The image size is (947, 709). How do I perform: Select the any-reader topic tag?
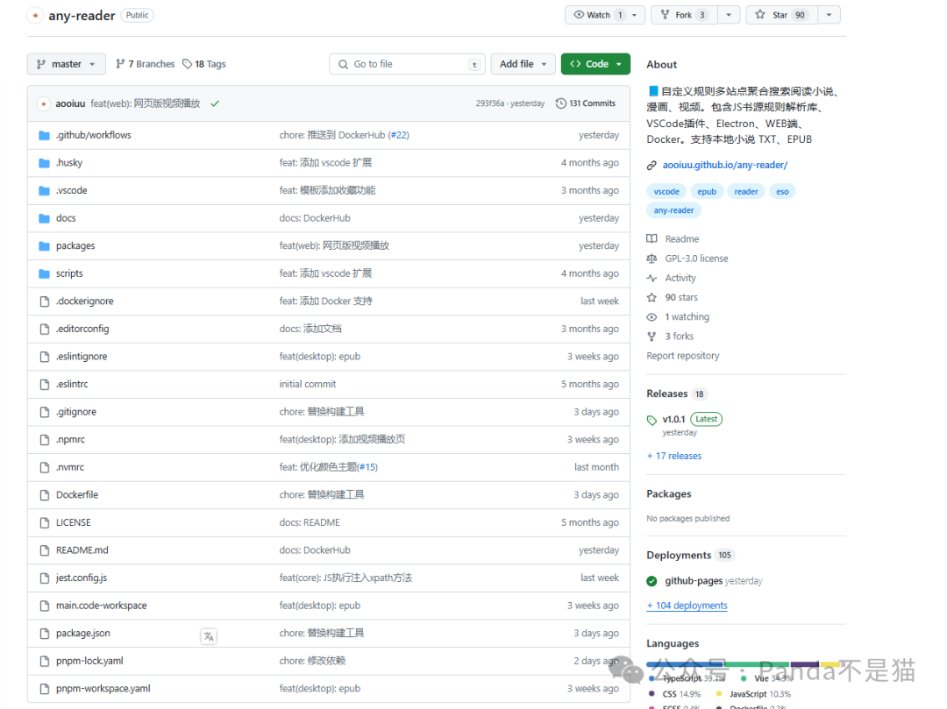[x=673, y=210]
